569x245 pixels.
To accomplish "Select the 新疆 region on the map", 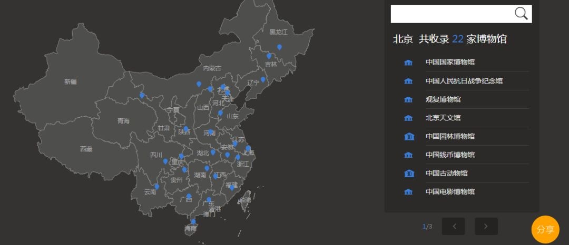I will pyautogui.click(x=71, y=82).
